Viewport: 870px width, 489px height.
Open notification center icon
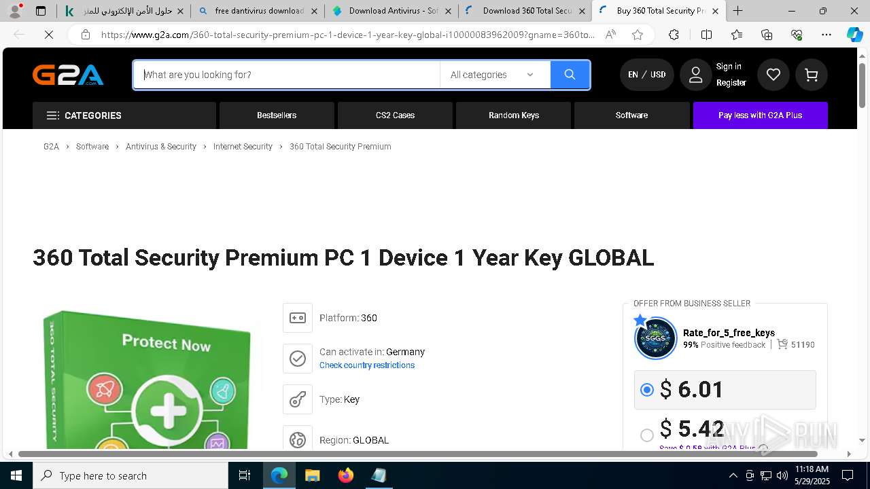848,475
